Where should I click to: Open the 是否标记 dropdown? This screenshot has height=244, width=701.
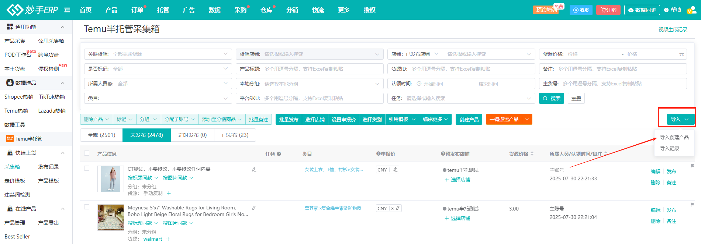[158, 69]
